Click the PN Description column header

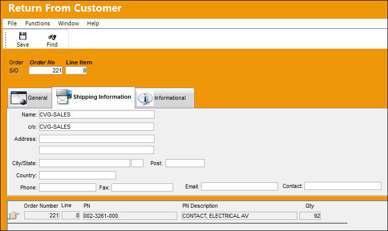point(200,206)
